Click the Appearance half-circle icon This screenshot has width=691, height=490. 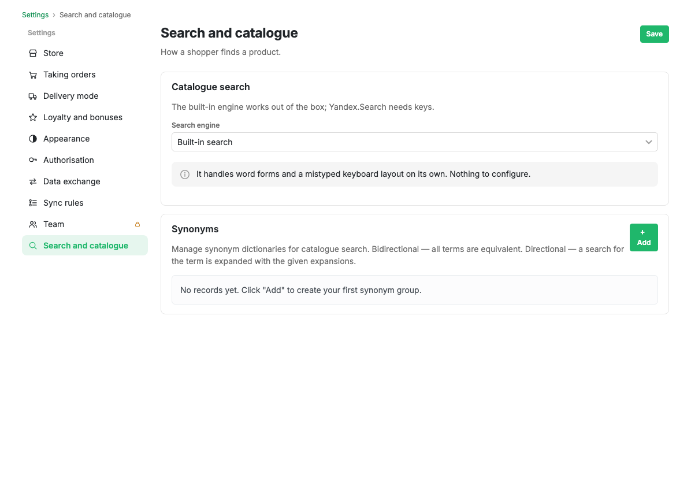(33, 139)
